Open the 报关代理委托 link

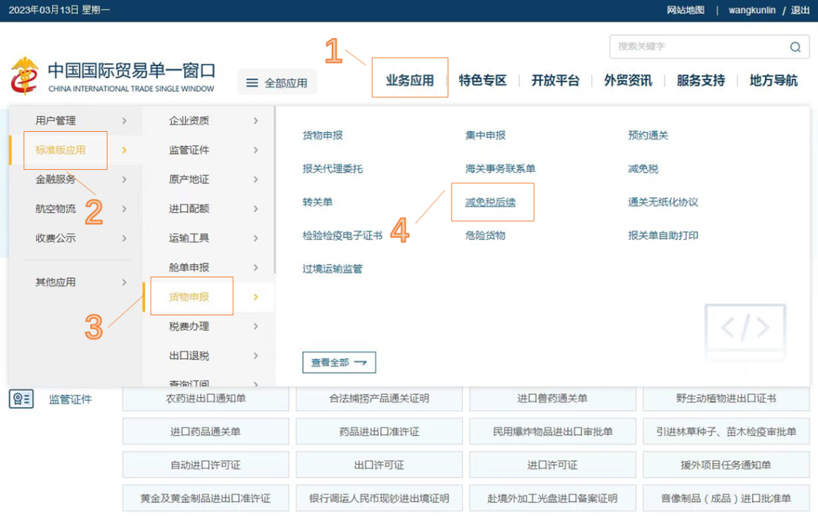coord(333,169)
